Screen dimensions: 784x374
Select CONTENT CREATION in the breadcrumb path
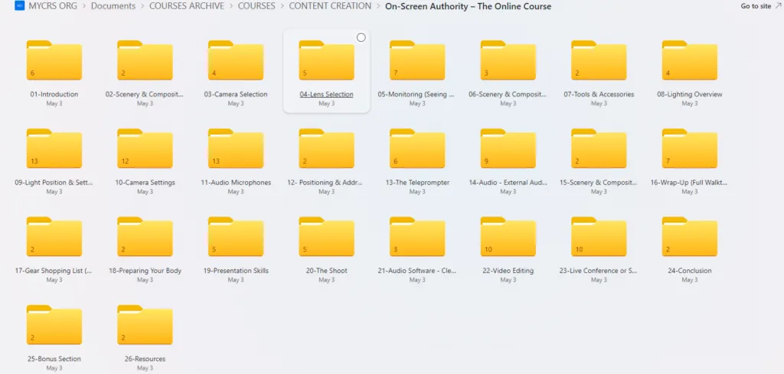coord(329,7)
